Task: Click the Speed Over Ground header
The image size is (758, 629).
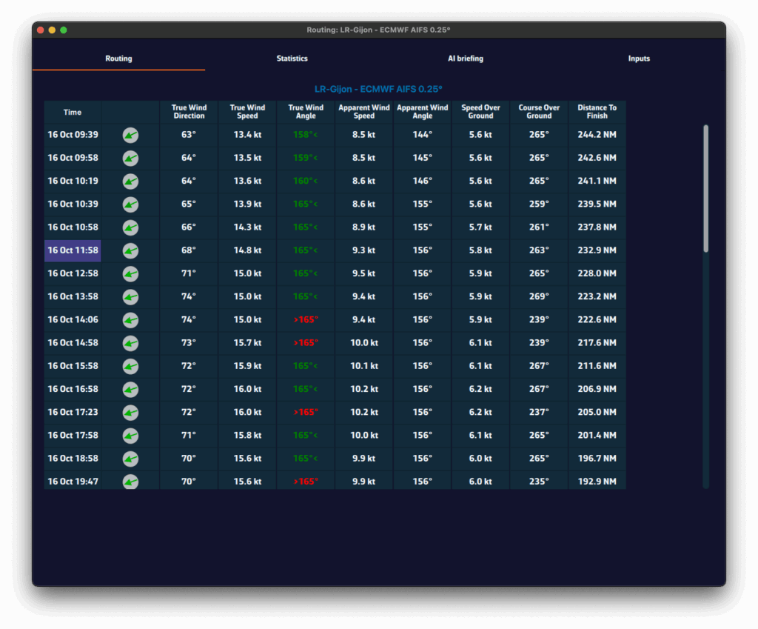Action: (x=480, y=112)
